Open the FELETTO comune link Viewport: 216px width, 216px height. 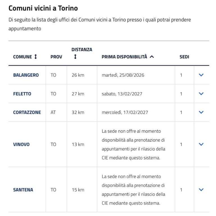(x=22, y=94)
